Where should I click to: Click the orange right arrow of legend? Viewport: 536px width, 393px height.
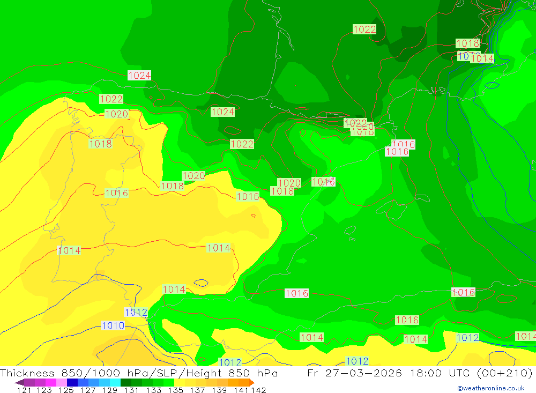[252, 382]
